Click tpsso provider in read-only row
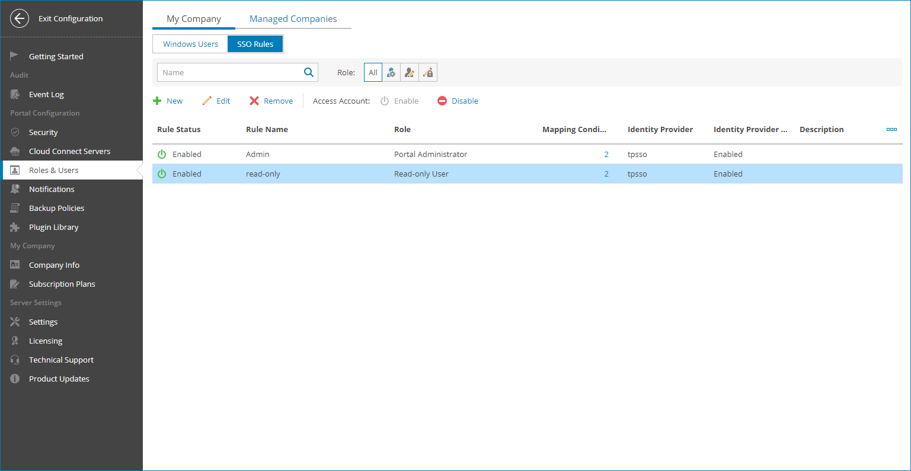This screenshot has height=471, width=911. point(637,174)
